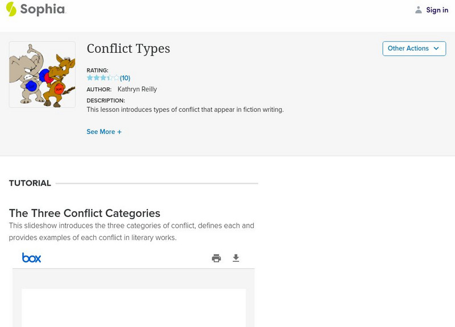Click The Three Conflict Categories heading
The width and height of the screenshot is (455, 327).
point(84,213)
